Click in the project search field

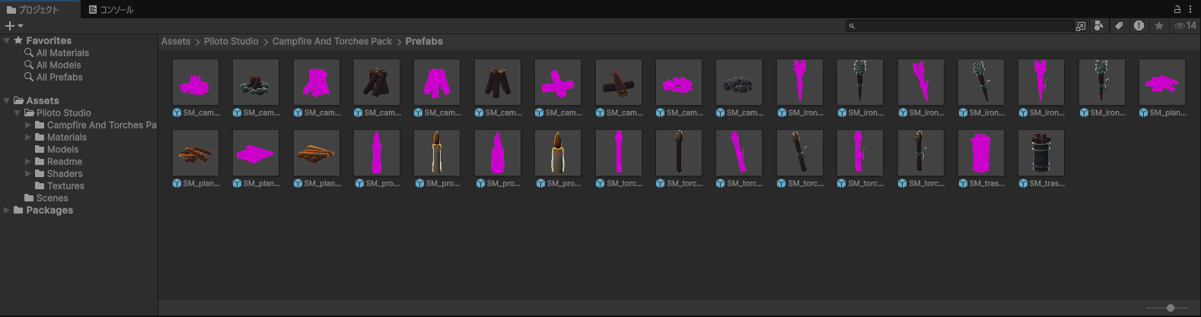pos(963,26)
